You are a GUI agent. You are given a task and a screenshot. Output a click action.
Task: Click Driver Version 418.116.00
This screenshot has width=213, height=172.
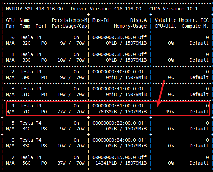click(106, 9)
